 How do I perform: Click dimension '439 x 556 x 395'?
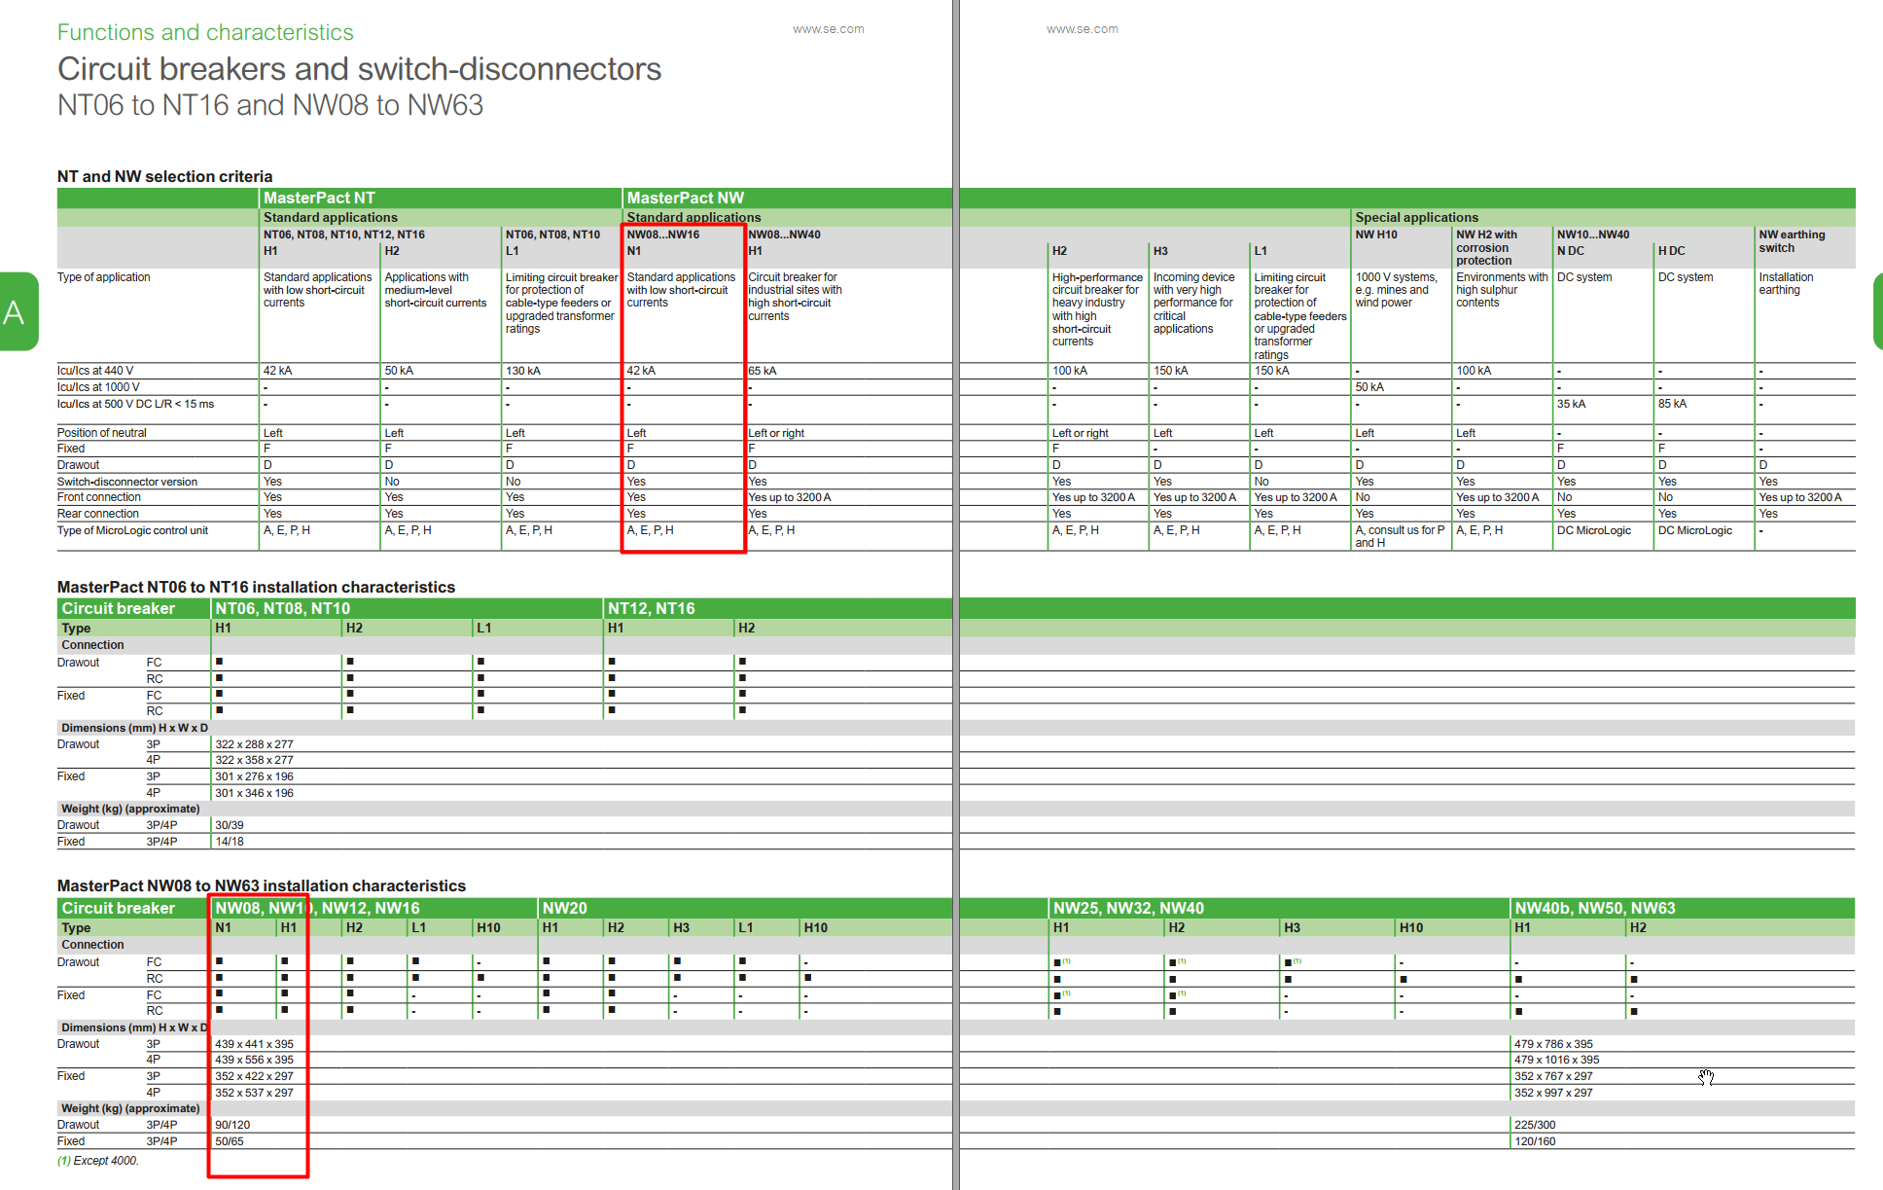(254, 1060)
